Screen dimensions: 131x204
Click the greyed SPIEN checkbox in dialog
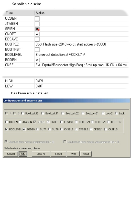point(35,122)
